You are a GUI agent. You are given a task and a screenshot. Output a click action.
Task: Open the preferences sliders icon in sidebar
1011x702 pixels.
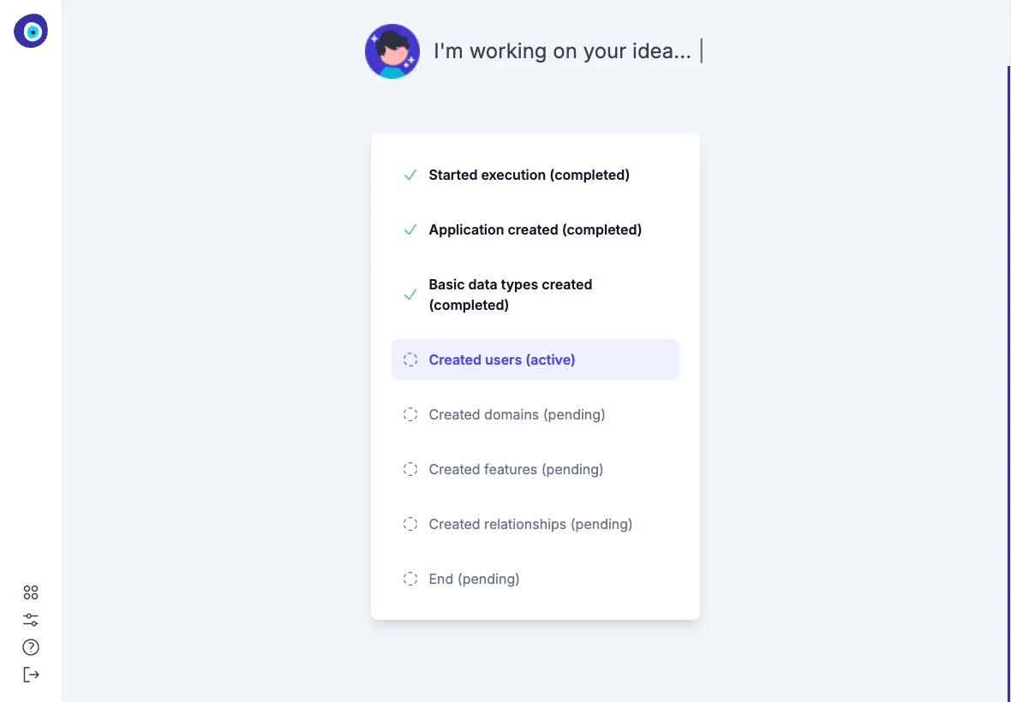click(x=31, y=619)
